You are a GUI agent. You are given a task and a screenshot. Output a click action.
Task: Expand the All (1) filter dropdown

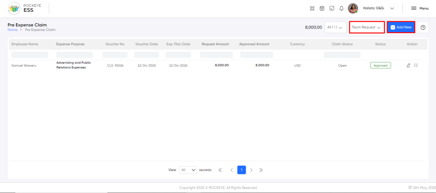[x=334, y=27]
